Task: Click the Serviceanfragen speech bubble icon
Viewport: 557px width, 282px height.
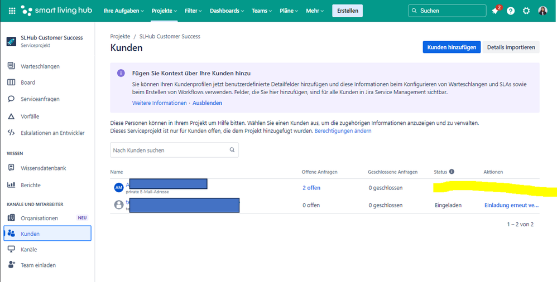Action: [x=11, y=99]
